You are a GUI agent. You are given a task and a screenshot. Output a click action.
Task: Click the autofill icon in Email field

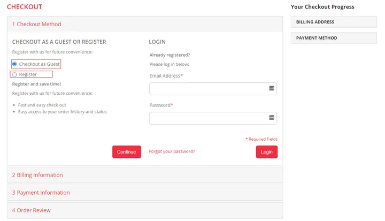pyautogui.click(x=271, y=88)
